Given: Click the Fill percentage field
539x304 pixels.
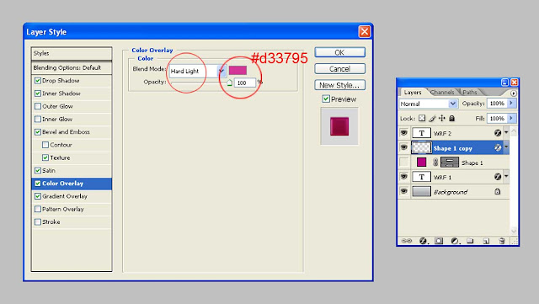Looking at the screenshot, I should point(497,118).
